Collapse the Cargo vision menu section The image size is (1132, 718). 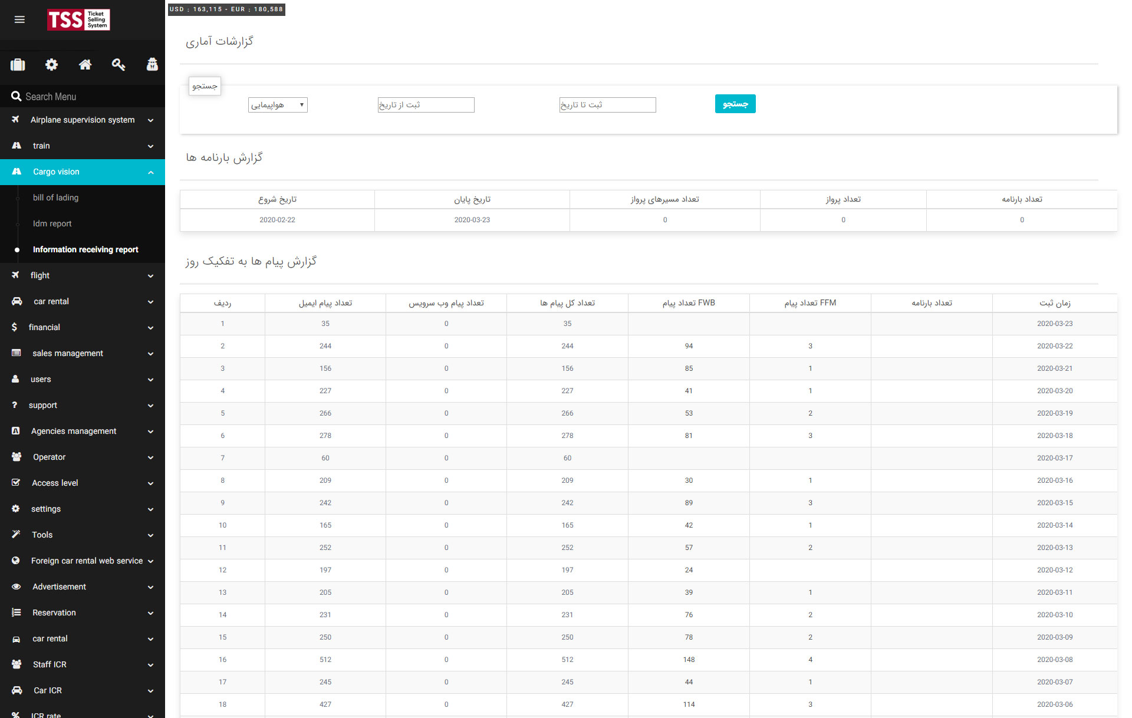(83, 172)
